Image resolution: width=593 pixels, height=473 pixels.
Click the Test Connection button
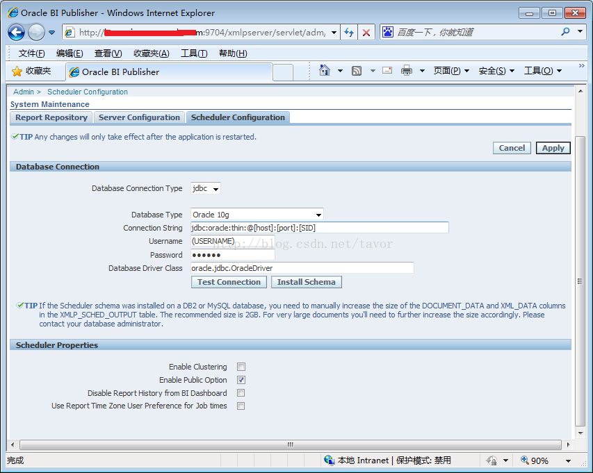(228, 281)
